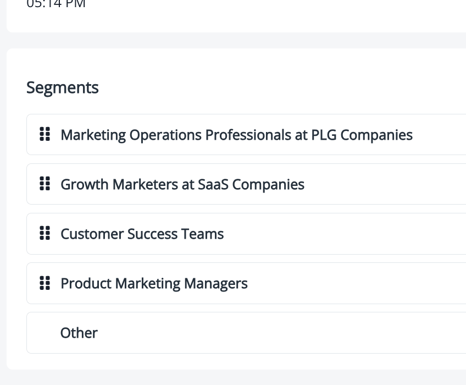Choose the Product Marketing Managers segment label
Screen dimensions: 466x385
pos(154,284)
